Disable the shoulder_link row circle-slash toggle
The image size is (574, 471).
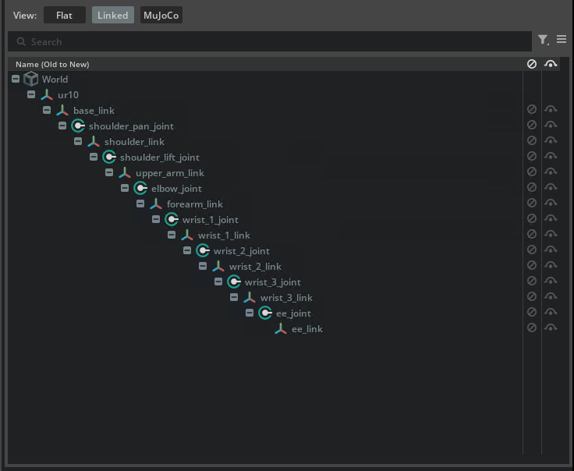click(x=532, y=141)
